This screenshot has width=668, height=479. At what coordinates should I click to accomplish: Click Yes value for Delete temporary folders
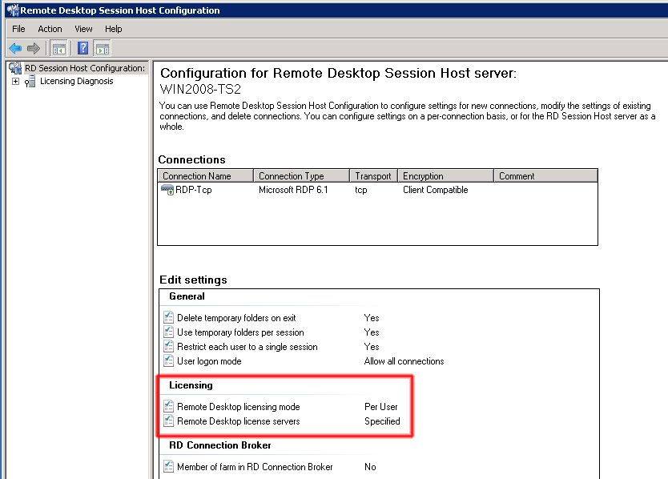372,318
